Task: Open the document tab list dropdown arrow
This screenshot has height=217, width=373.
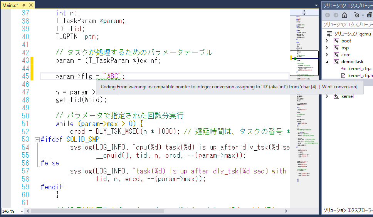Action: click(316, 5)
